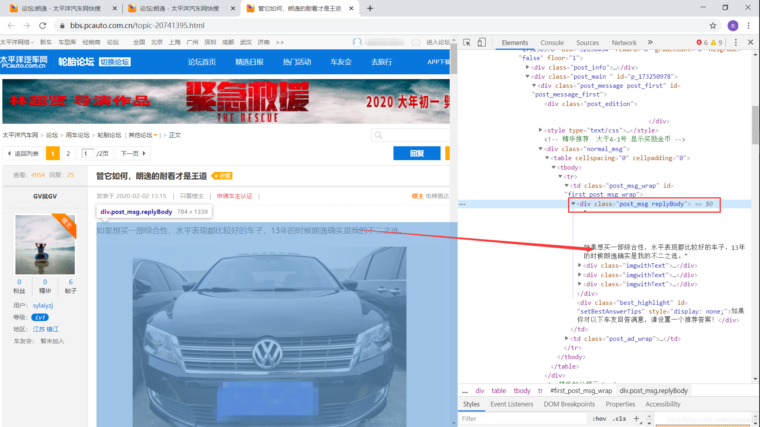Open the 精选日报 nav link

pyautogui.click(x=249, y=62)
